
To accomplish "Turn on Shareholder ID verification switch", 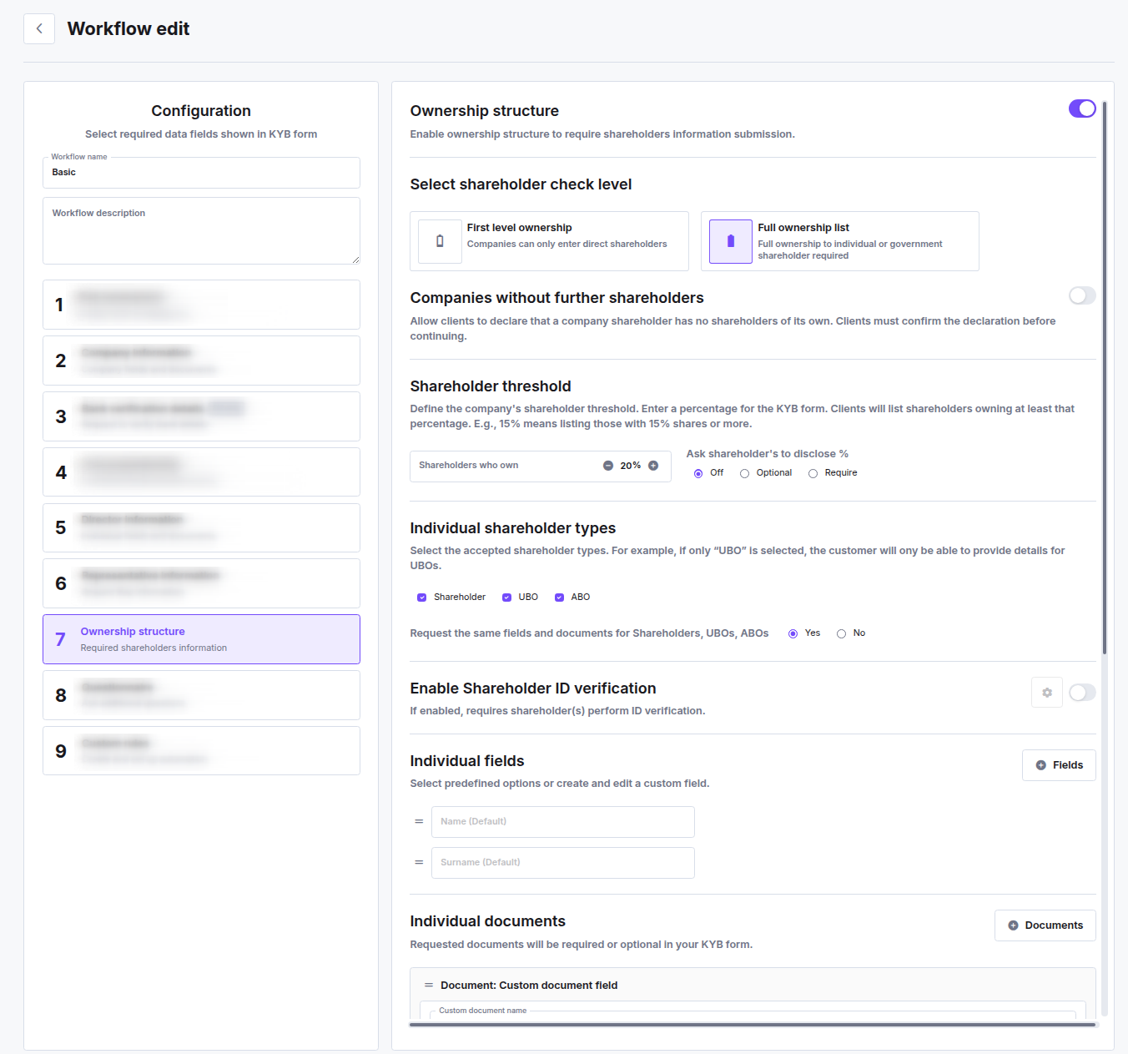I will [1082, 693].
